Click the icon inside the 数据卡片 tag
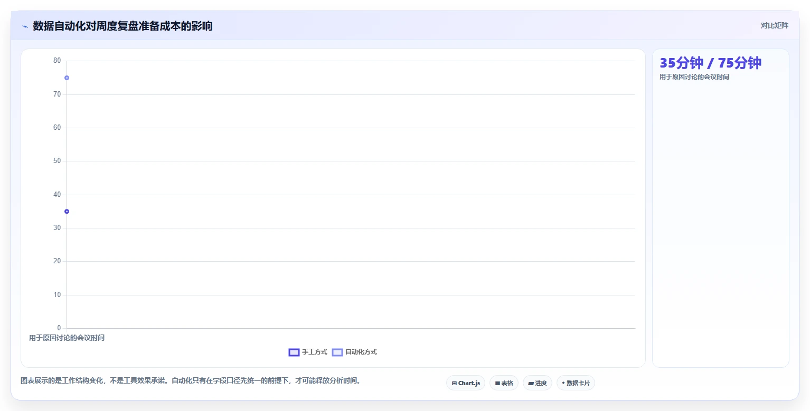 click(563, 383)
